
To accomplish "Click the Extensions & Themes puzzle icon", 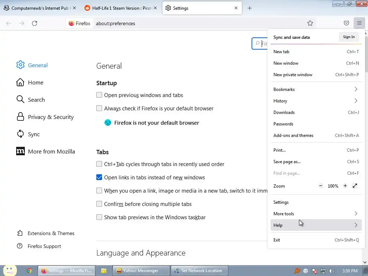I will pos(20,233).
